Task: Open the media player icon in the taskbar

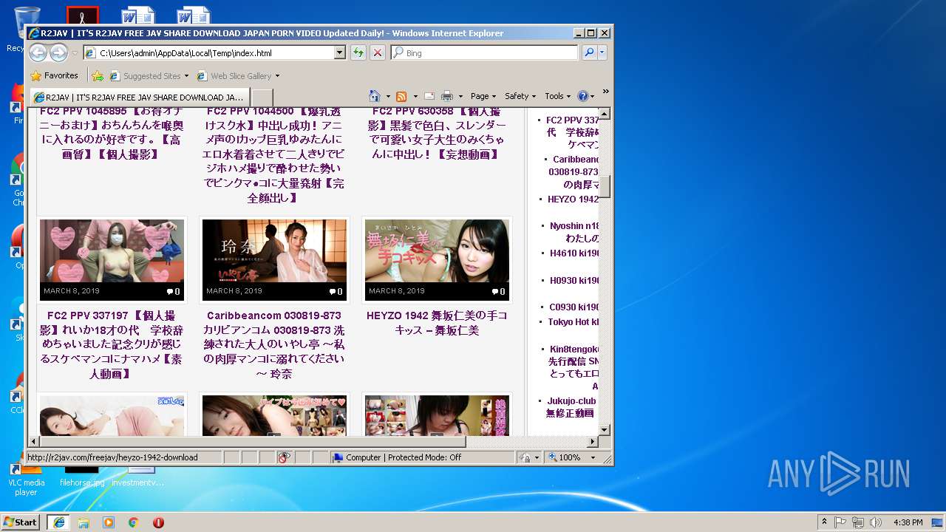Action: tap(109, 522)
